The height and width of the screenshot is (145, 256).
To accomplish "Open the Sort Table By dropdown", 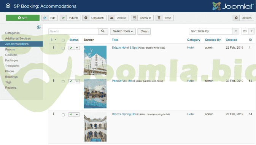I will [214, 31].
